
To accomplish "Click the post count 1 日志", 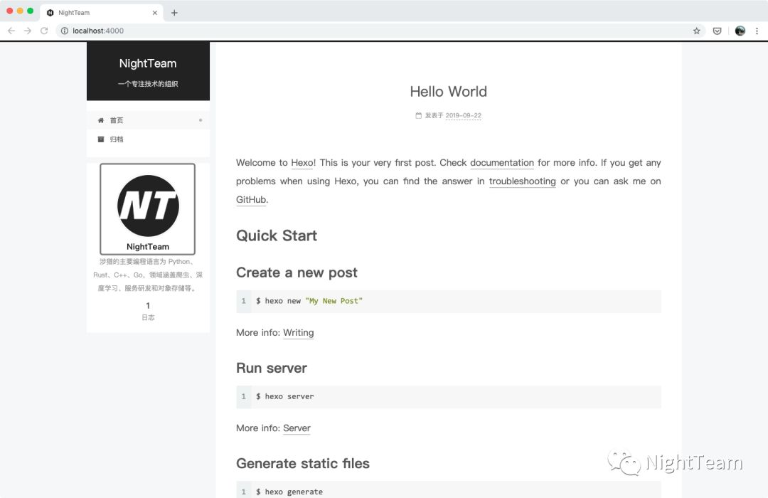I will 148,311.
